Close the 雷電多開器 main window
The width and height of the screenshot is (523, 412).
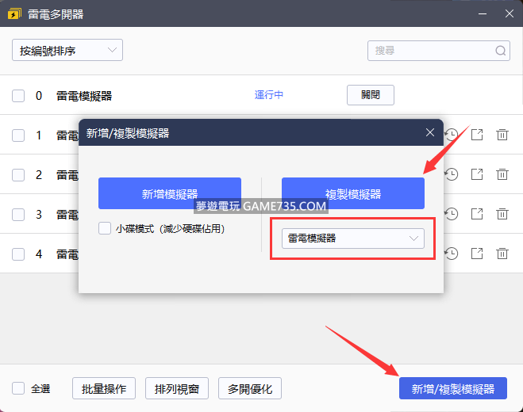click(509, 13)
